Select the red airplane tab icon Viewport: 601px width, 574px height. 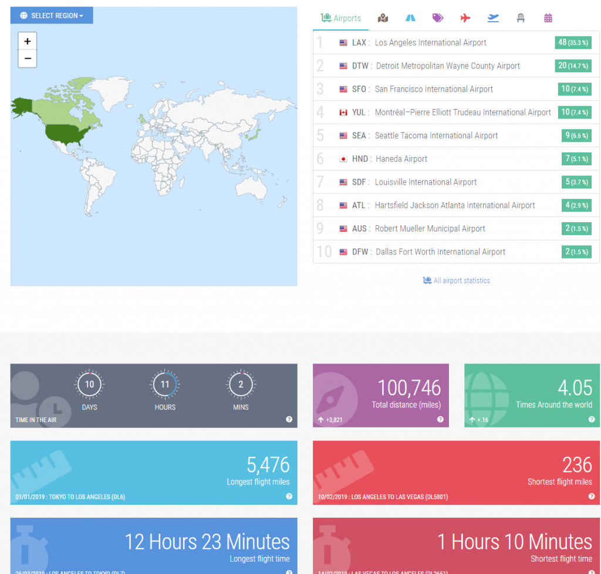465,18
